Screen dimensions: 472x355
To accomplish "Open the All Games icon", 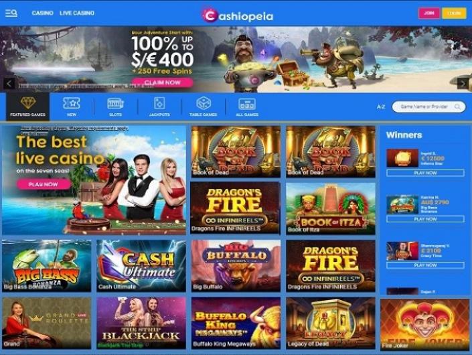I will click(247, 104).
